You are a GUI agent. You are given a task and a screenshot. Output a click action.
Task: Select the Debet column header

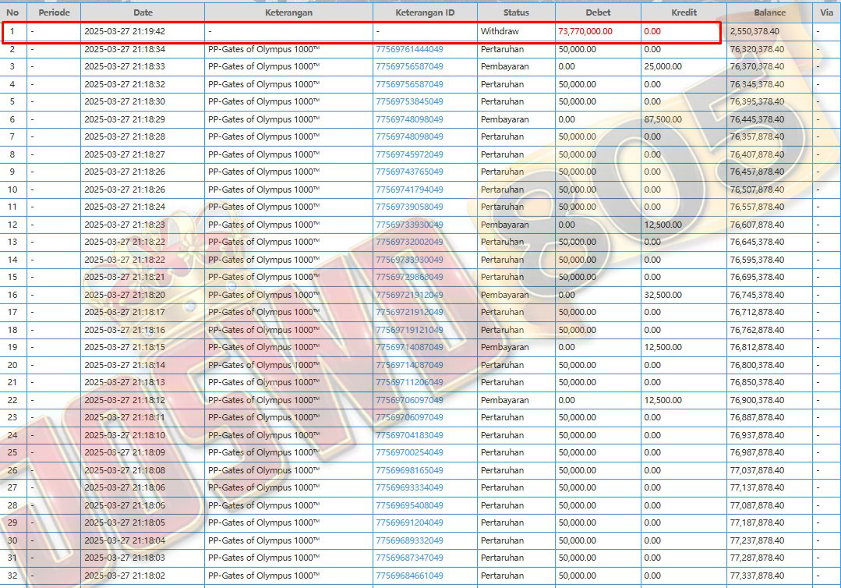(598, 12)
